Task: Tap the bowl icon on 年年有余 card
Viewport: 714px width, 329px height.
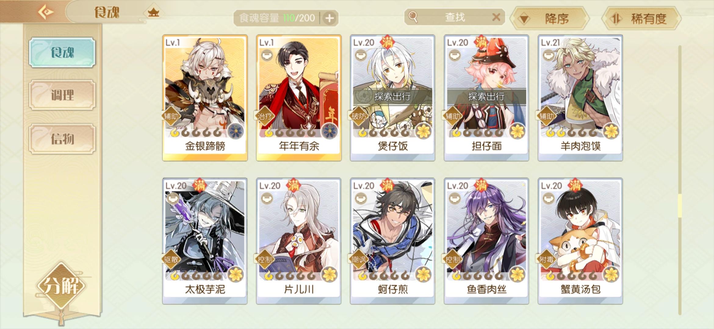Action: (267, 55)
